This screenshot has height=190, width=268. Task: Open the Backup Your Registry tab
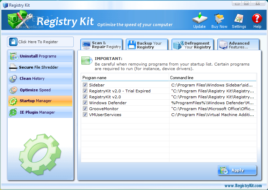pyautogui.click(x=147, y=45)
